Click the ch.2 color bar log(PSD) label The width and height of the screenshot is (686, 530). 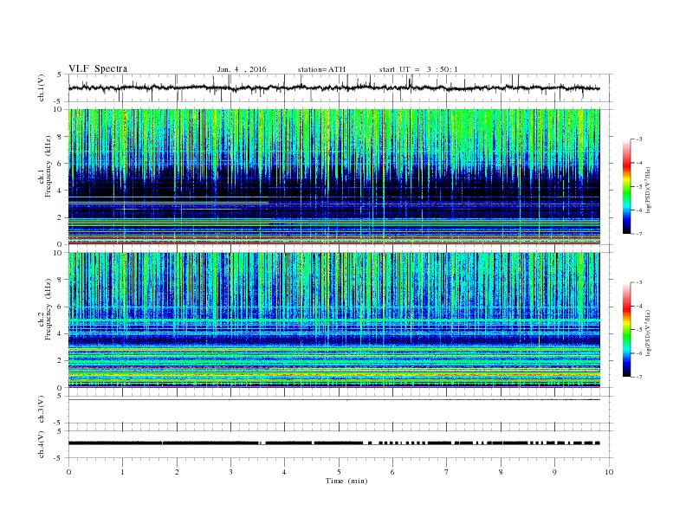(x=649, y=333)
